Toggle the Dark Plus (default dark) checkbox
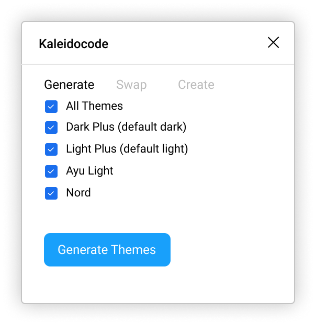316x325 pixels. pyautogui.click(x=51, y=127)
